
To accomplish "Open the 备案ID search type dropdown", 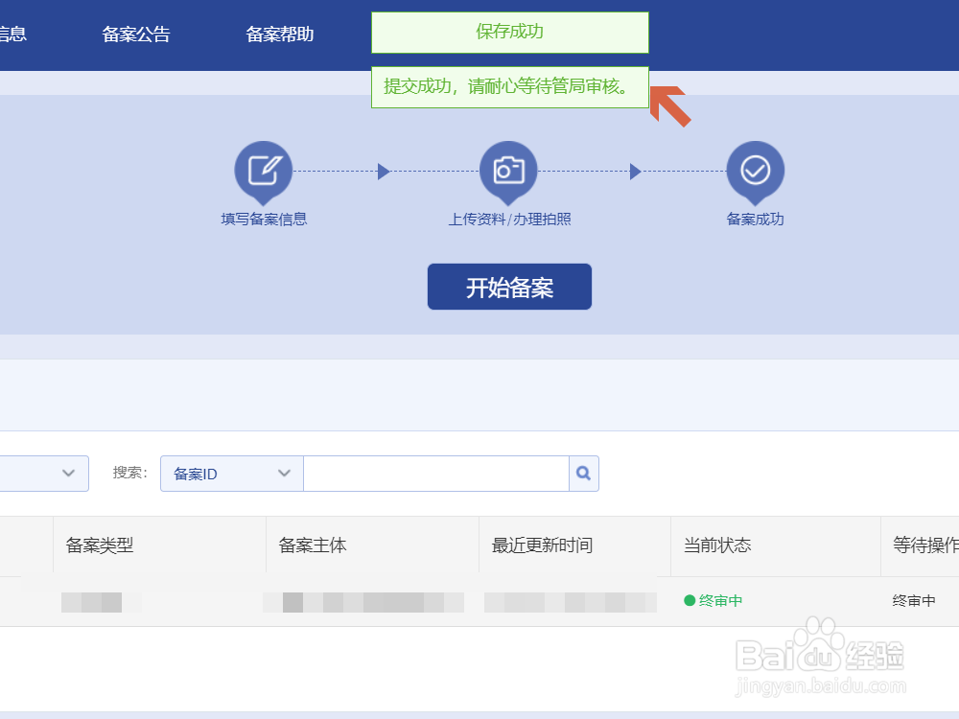I will coord(230,473).
